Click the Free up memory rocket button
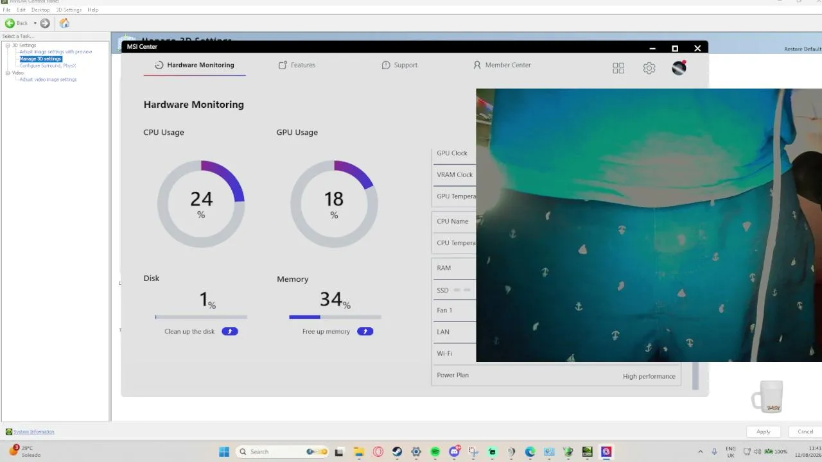822x462 pixels. click(365, 331)
